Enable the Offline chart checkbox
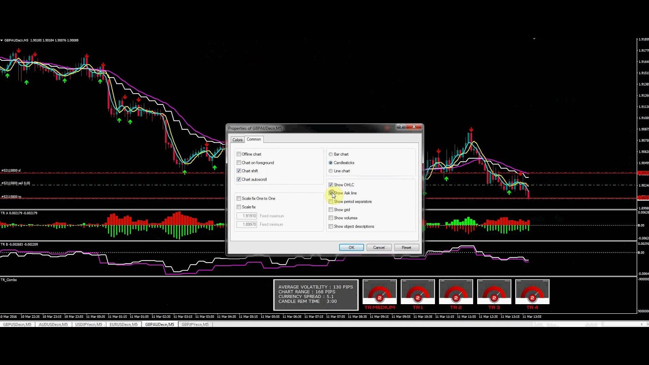This screenshot has height=365, width=649. 239,154
